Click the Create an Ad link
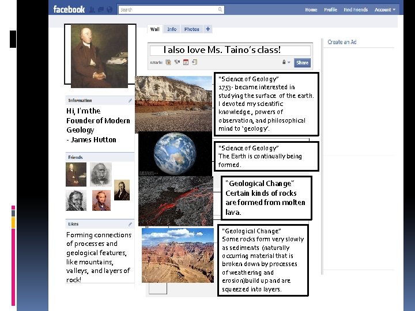Image resolution: width=415 pixels, height=311 pixels. (x=342, y=42)
